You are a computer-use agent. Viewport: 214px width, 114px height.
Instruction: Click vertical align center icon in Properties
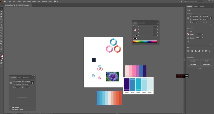[x=206, y=51]
